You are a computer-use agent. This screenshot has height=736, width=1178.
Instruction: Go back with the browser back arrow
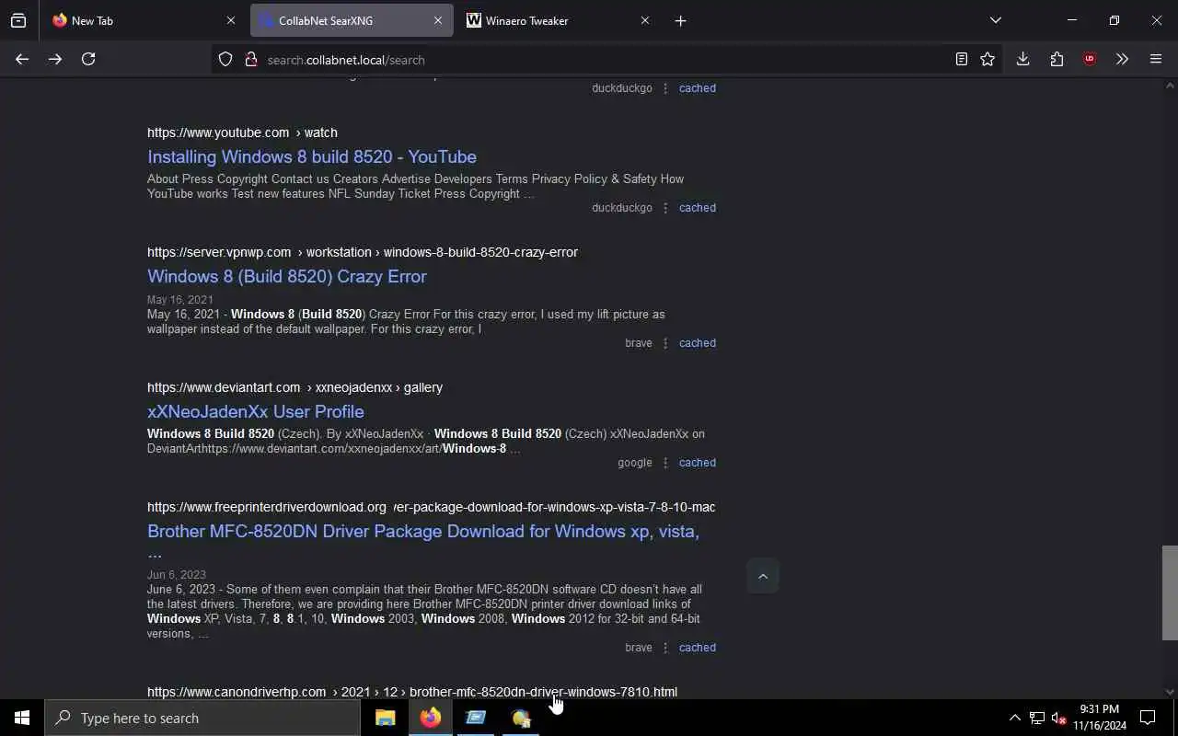[22, 59]
